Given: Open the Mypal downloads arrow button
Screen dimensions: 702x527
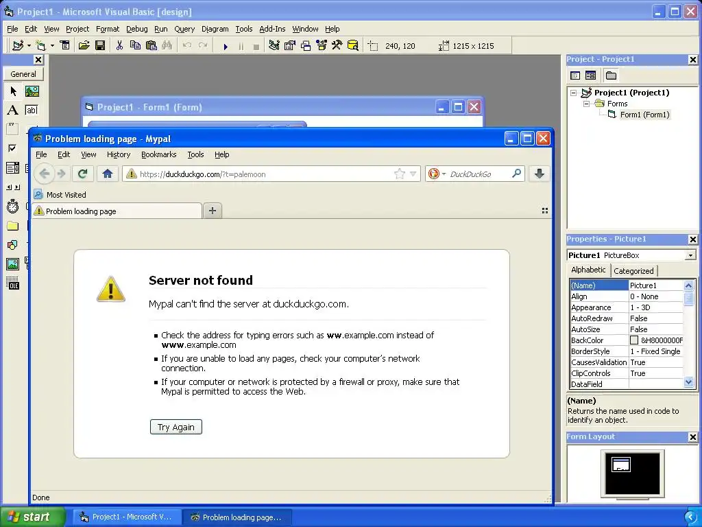Looking at the screenshot, I should (540, 174).
